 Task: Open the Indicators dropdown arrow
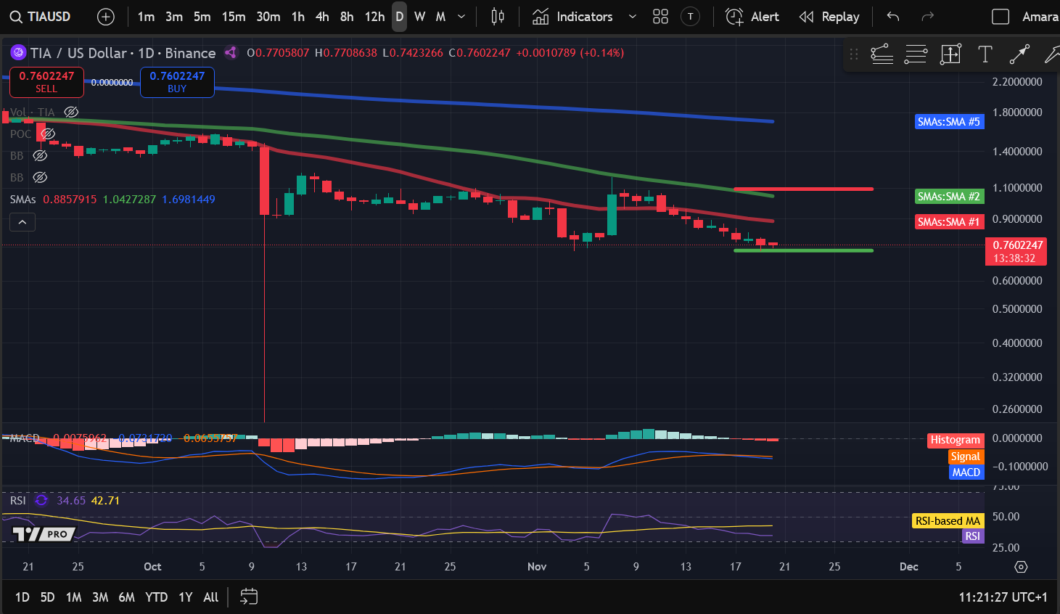coord(631,16)
